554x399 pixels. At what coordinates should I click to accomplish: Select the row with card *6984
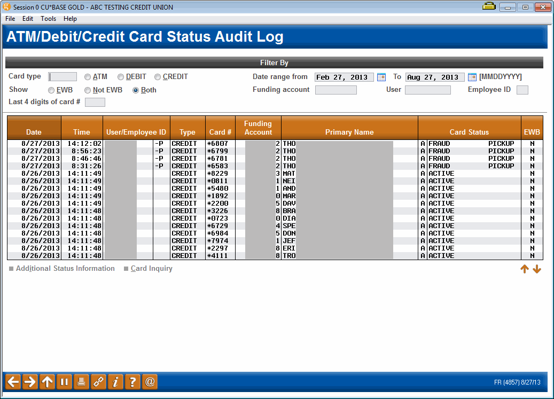pos(275,233)
